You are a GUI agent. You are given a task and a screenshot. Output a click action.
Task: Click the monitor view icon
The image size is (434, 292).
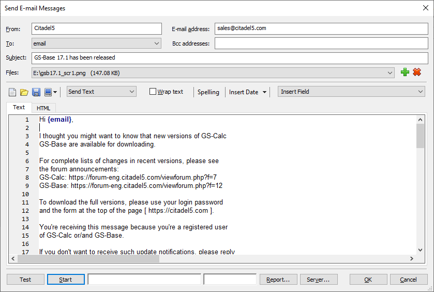(48, 92)
